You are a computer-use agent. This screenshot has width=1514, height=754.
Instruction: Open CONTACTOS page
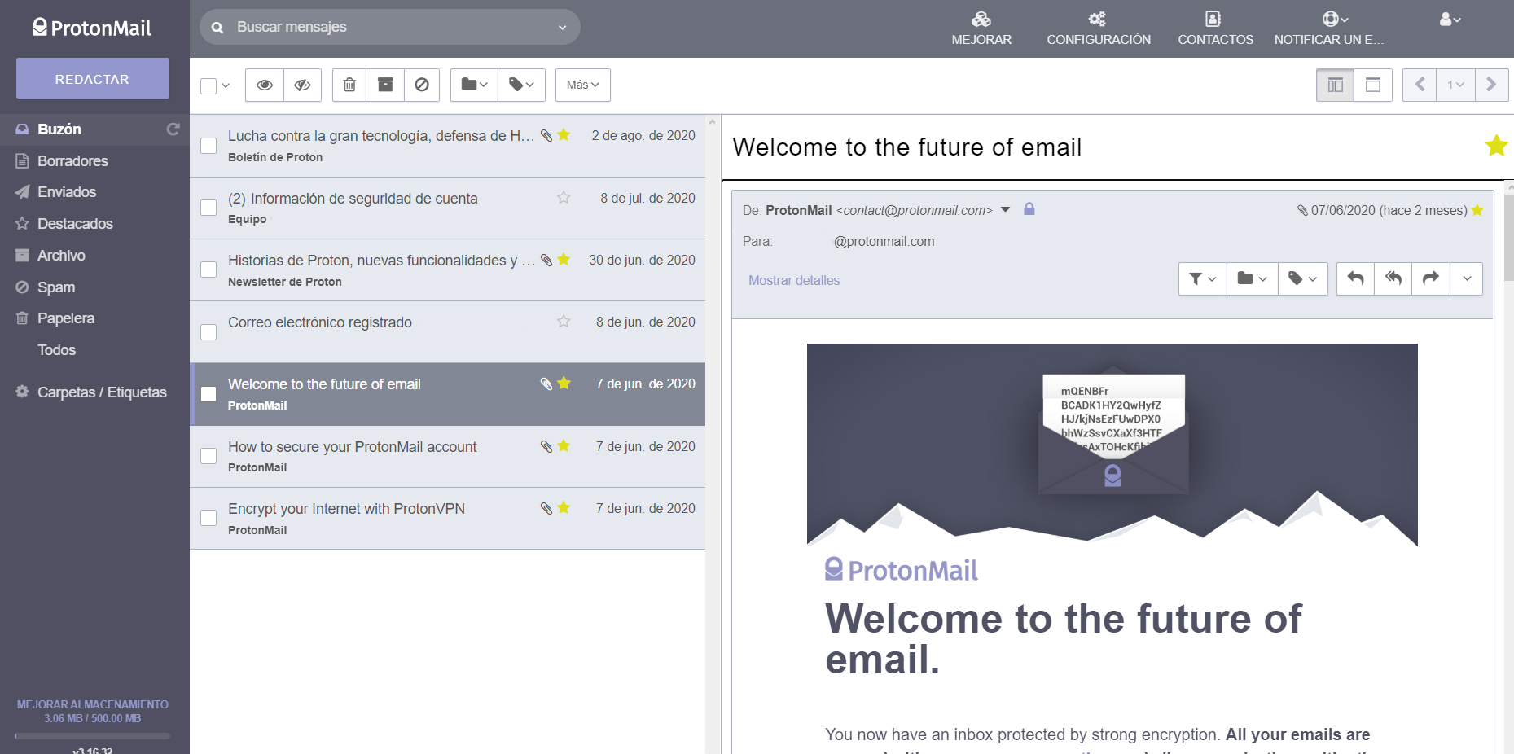pos(1215,28)
